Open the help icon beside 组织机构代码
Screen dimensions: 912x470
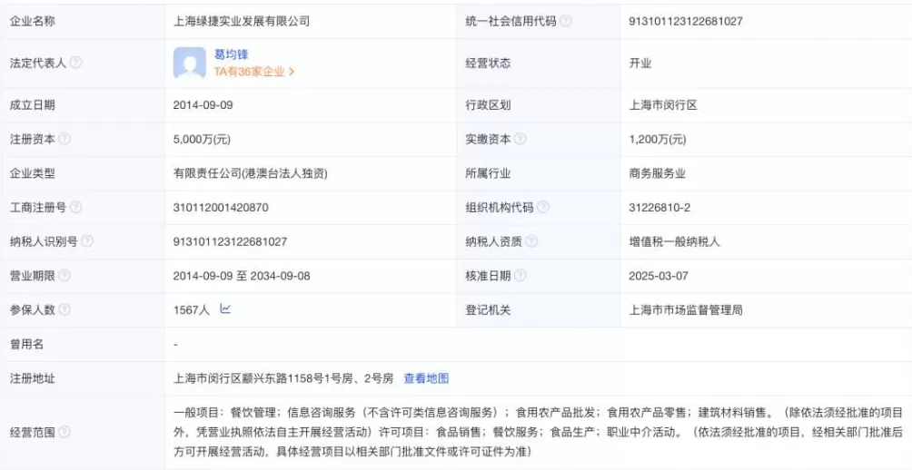(x=542, y=208)
